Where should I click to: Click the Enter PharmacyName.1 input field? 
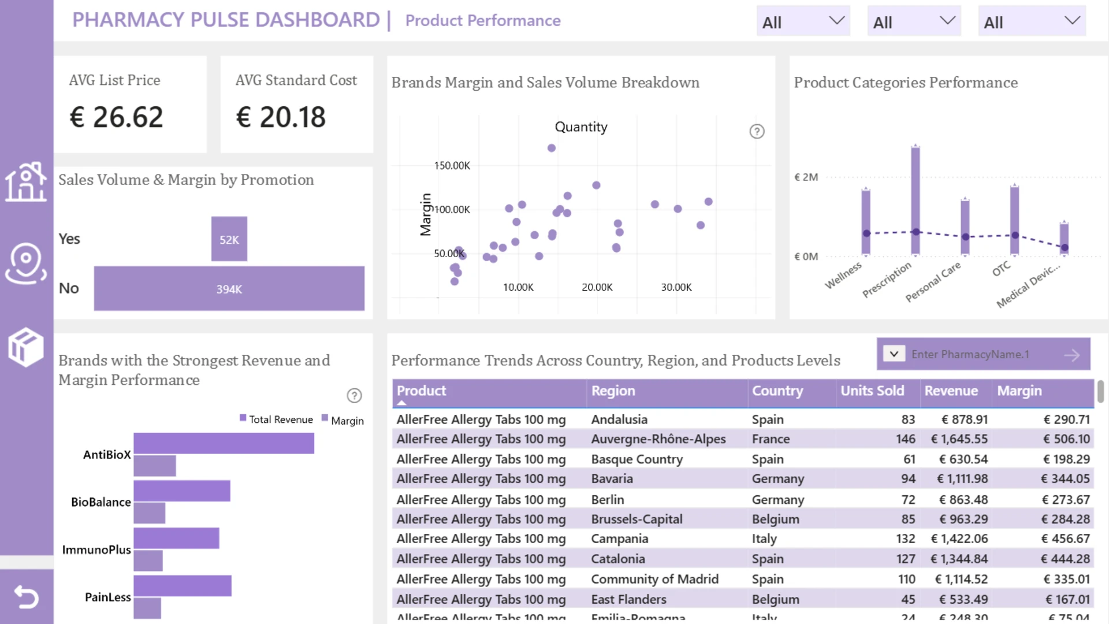point(983,354)
